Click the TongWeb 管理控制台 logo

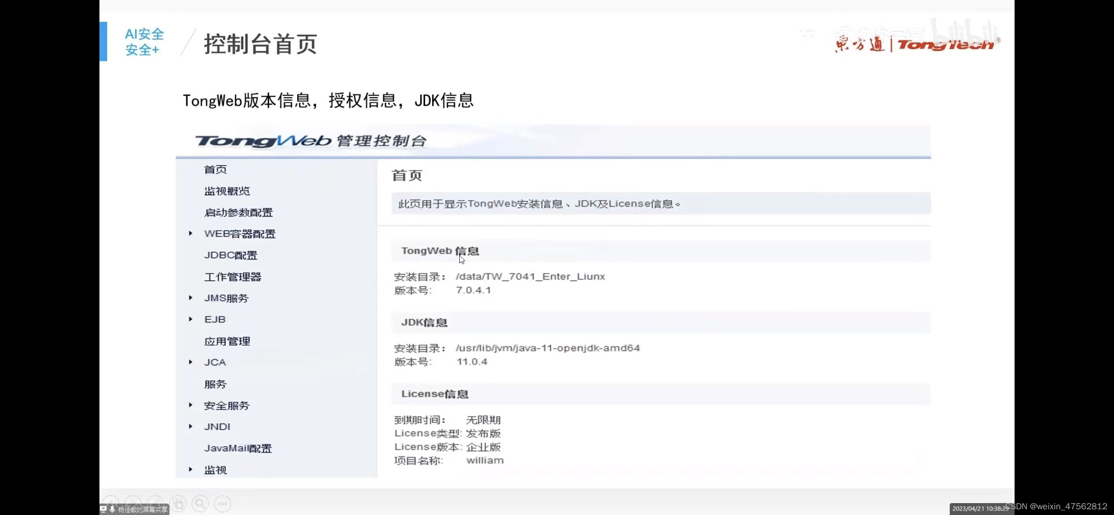point(311,141)
